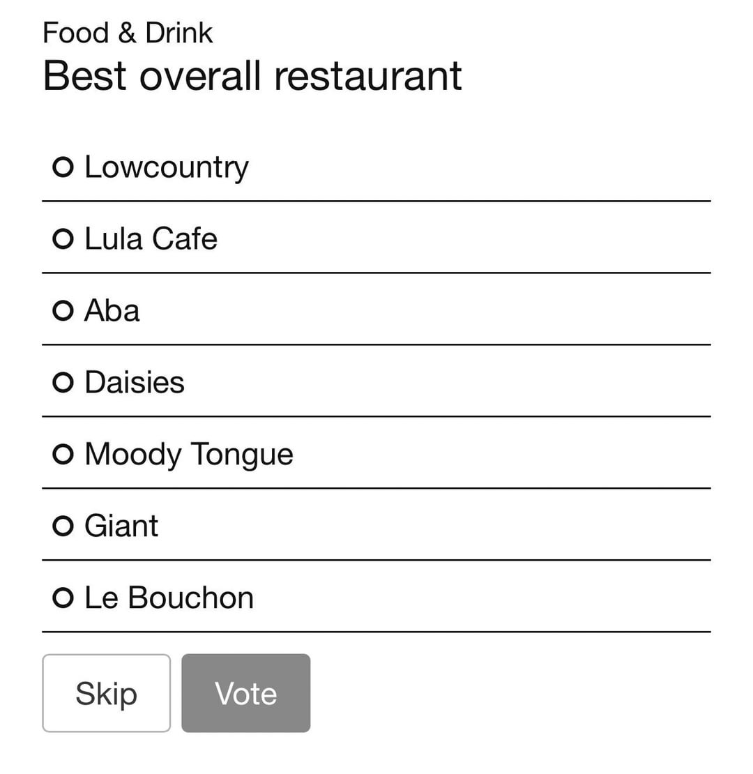
Task: Select the Daisies radio circle
Action: pyautogui.click(x=63, y=383)
